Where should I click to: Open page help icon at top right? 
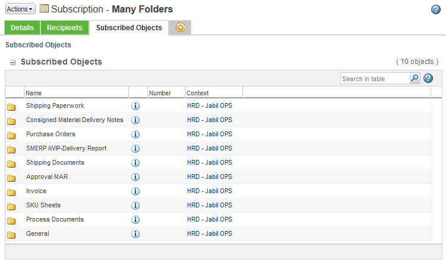pyautogui.click(x=435, y=9)
